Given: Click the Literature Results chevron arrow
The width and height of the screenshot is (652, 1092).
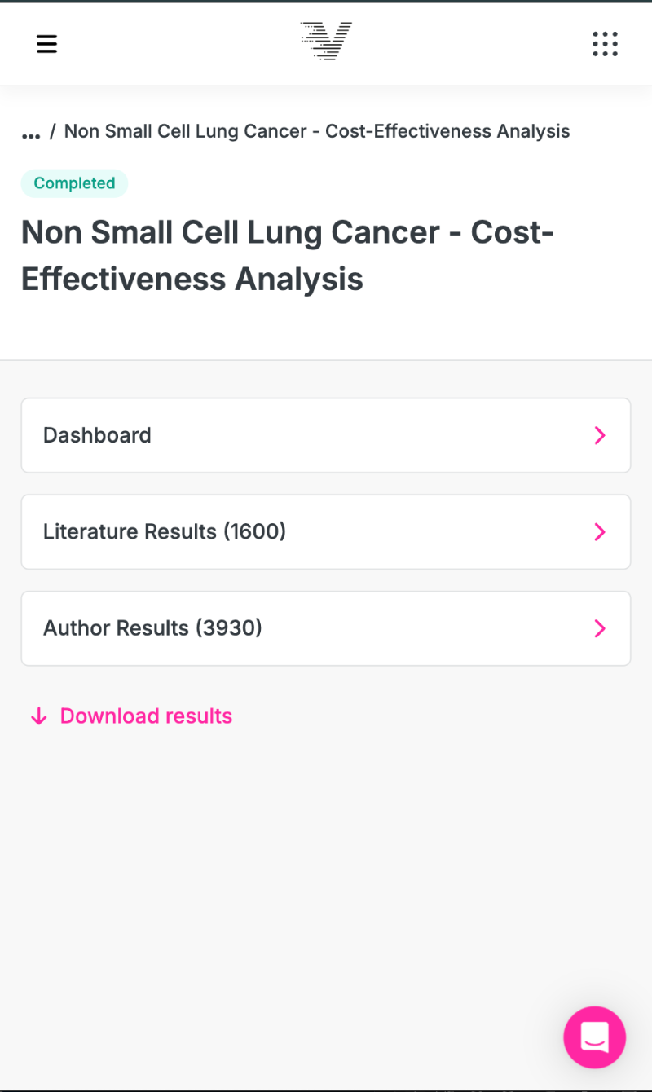Looking at the screenshot, I should point(600,532).
